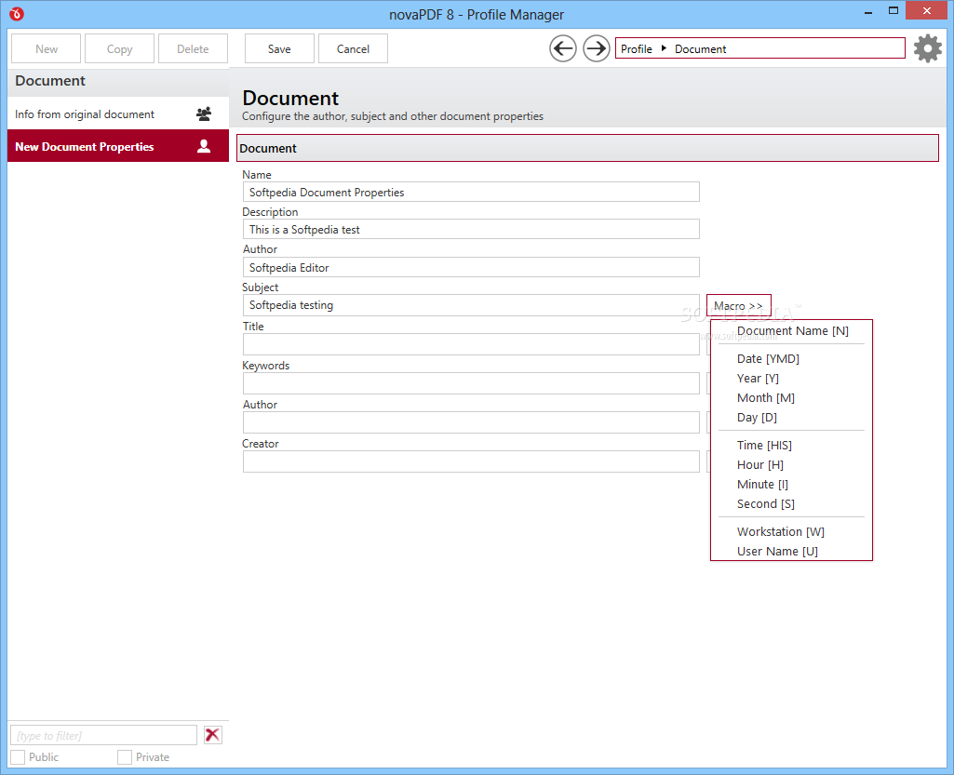Click the empty Keywords field

[471, 383]
